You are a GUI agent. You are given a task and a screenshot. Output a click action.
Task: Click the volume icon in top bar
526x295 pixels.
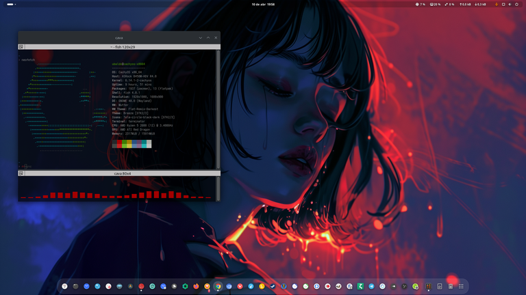pyautogui.click(x=510, y=4)
